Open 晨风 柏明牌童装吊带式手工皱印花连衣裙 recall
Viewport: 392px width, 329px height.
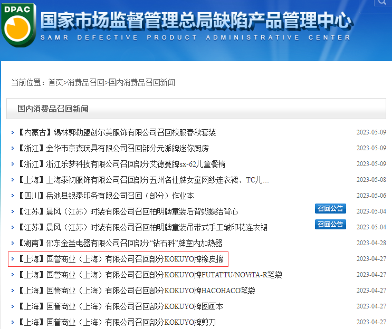[144, 227]
